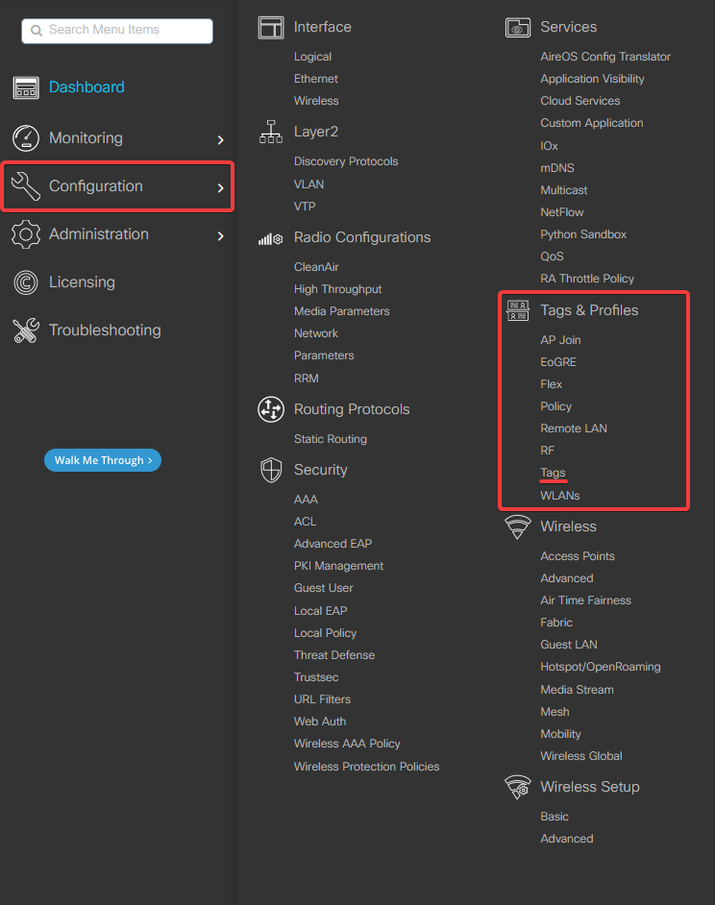
Task: Click the Interface section icon
Action: [x=270, y=26]
